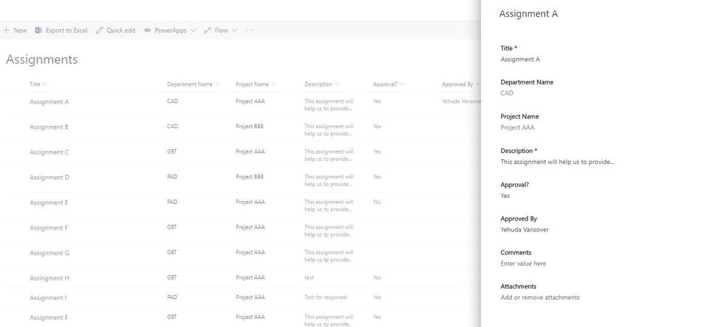Open the Project Name column dropdown

coord(273,84)
